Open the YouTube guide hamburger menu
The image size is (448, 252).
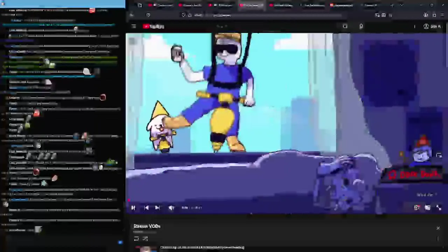click(x=133, y=27)
